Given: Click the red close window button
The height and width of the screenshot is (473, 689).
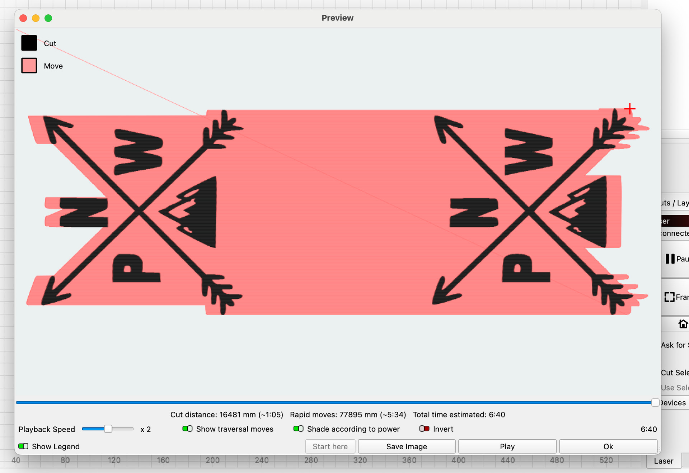Looking at the screenshot, I should click(x=23, y=18).
